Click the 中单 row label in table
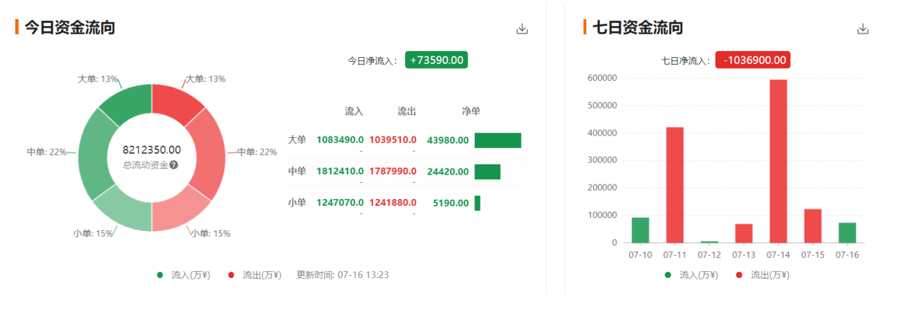906x320 pixels. pos(297,171)
